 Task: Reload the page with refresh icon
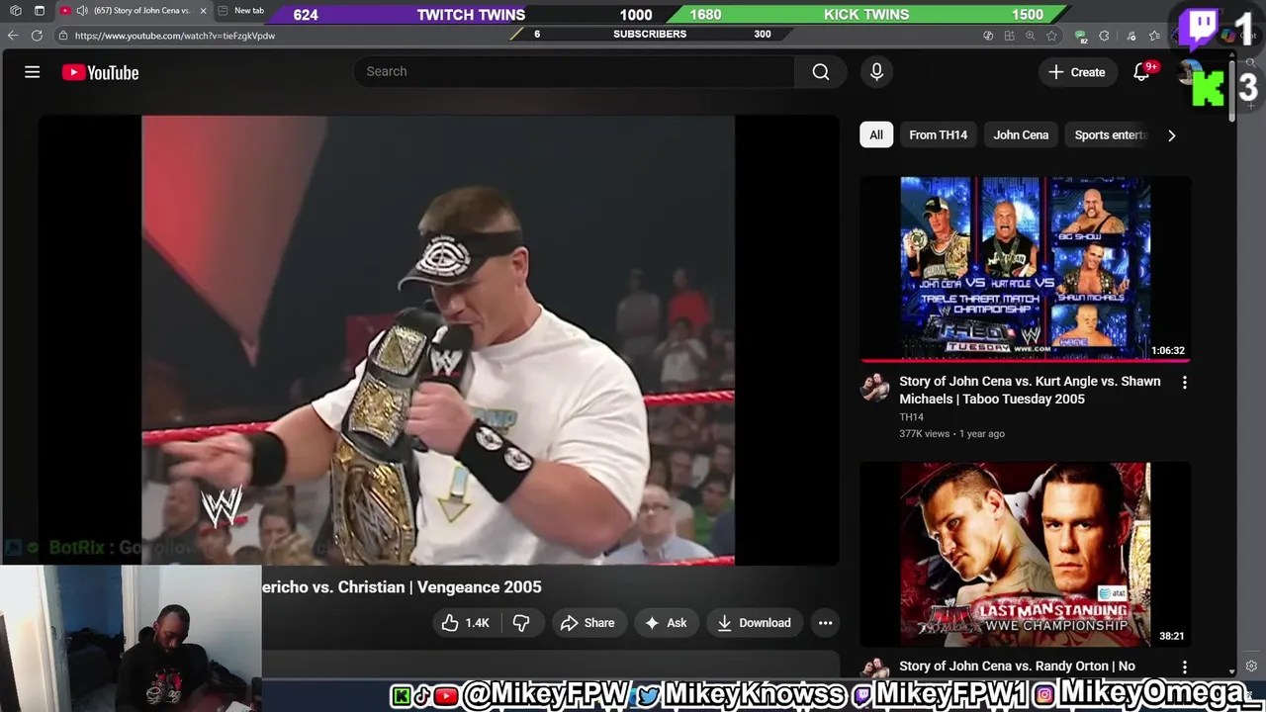[37, 36]
